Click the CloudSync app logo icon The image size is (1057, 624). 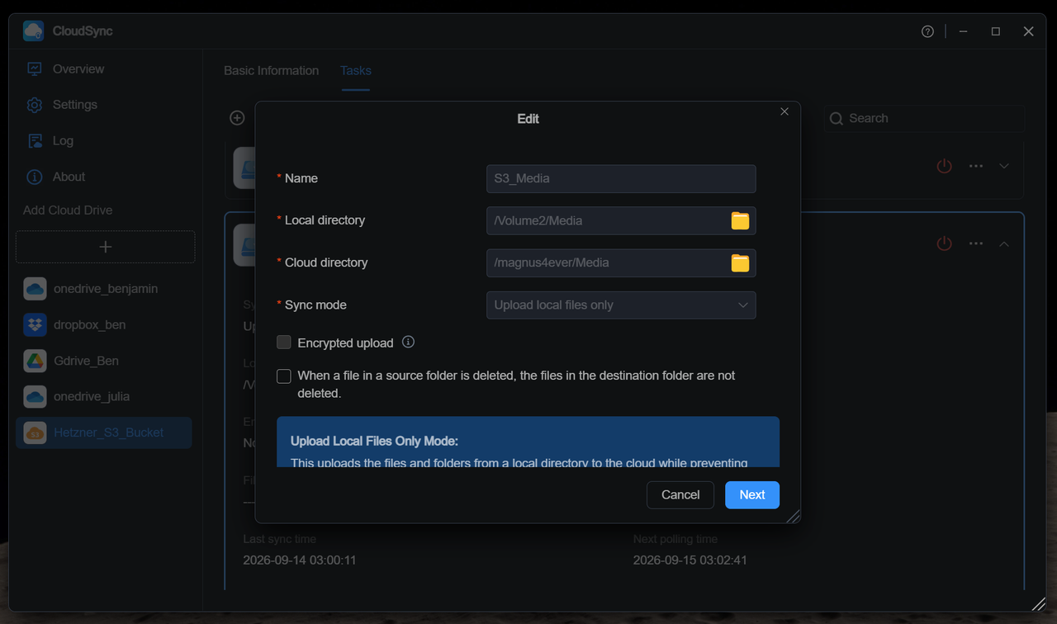(33, 31)
